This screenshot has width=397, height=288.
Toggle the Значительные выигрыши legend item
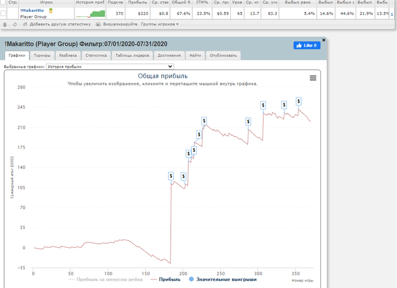[x=223, y=279]
